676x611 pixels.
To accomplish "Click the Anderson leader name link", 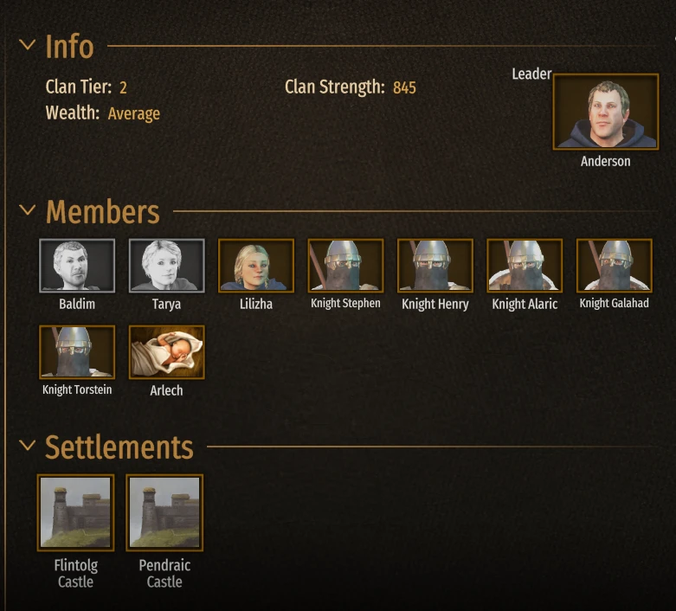I will pos(605,161).
